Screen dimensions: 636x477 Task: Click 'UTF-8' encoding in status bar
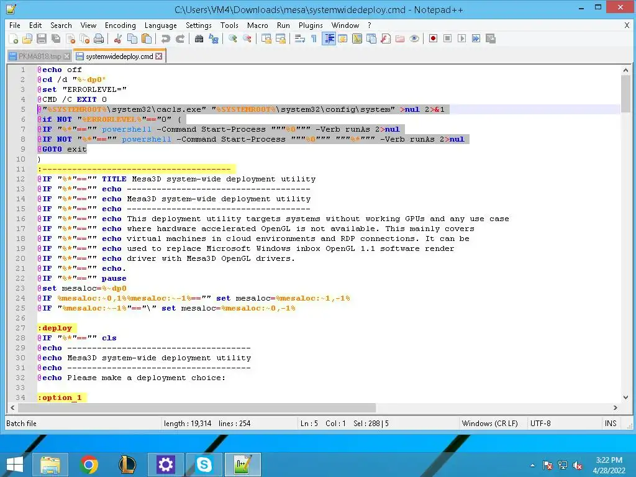pos(540,424)
